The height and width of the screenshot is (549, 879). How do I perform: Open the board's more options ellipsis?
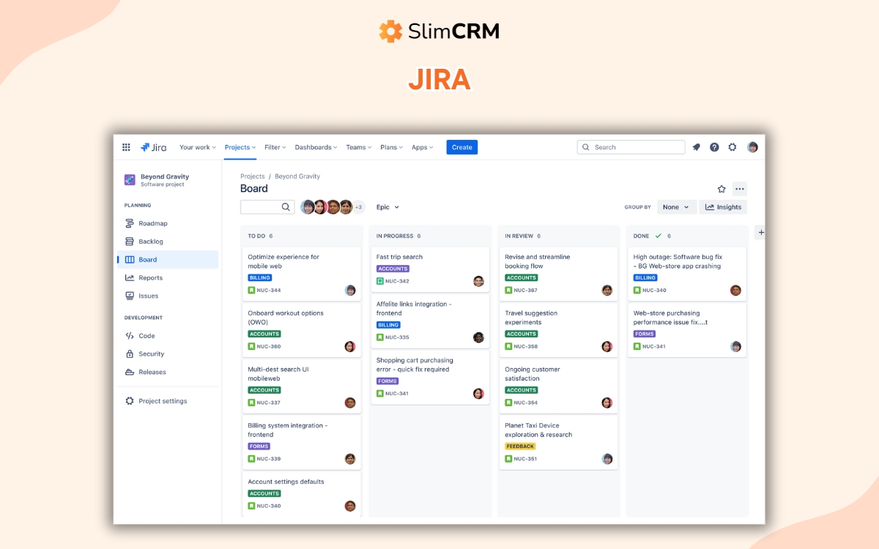tap(740, 189)
